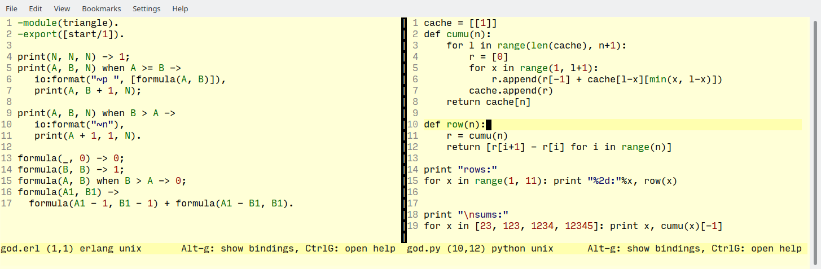Screen dimensions: 821x269
Task: Click the formula(_, 0) -> 0; line
Action: [71, 158]
